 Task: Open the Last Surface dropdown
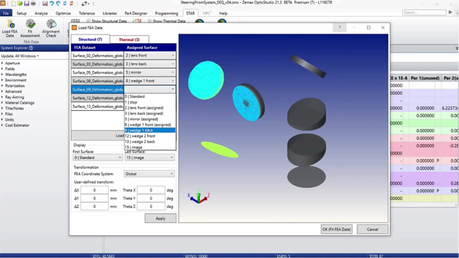(x=149, y=158)
